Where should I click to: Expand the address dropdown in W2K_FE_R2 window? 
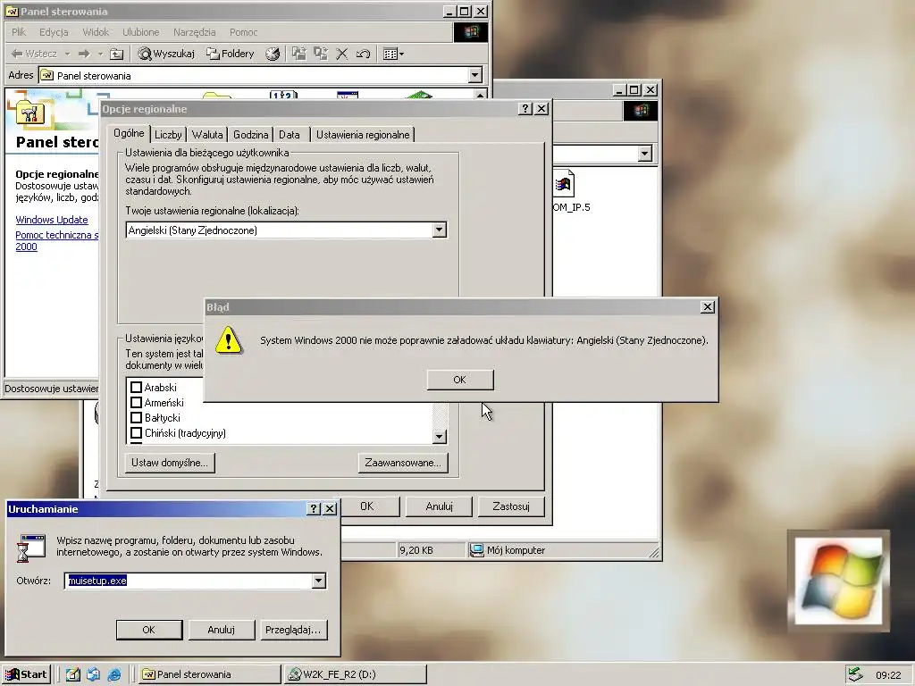point(644,154)
